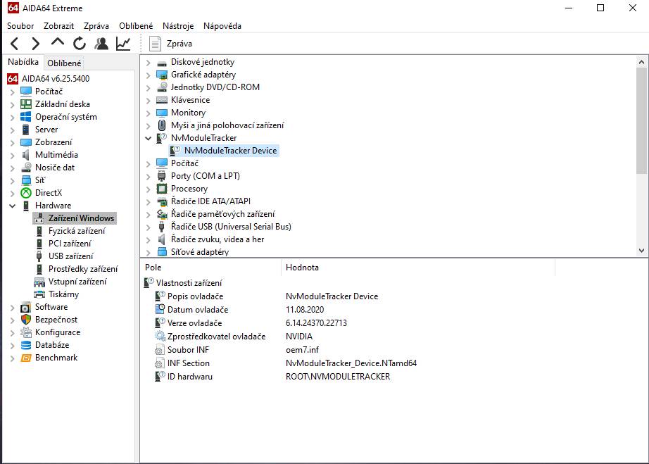Open the Nástroje menu
The image size is (649, 464).
(178, 25)
